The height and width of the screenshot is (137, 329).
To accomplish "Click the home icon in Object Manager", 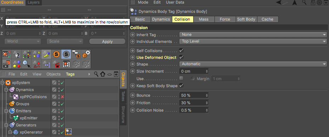I will [x=102, y=74].
